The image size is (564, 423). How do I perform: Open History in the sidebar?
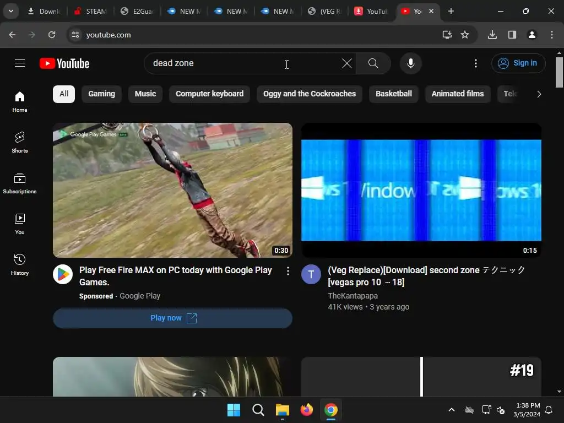[x=20, y=264]
